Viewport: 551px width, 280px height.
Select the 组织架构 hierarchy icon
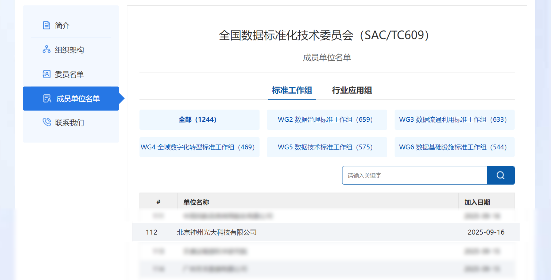point(46,50)
